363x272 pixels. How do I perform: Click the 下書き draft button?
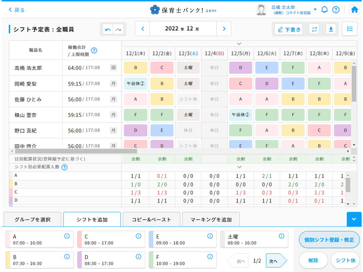click(x=289, y=30)
